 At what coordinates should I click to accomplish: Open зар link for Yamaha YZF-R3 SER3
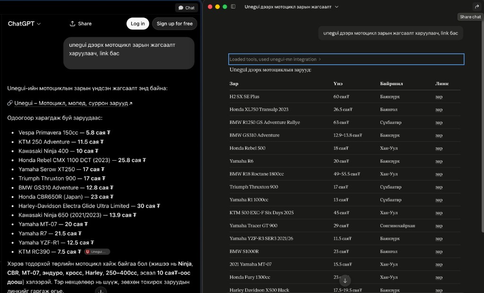[x=439, y=239]
